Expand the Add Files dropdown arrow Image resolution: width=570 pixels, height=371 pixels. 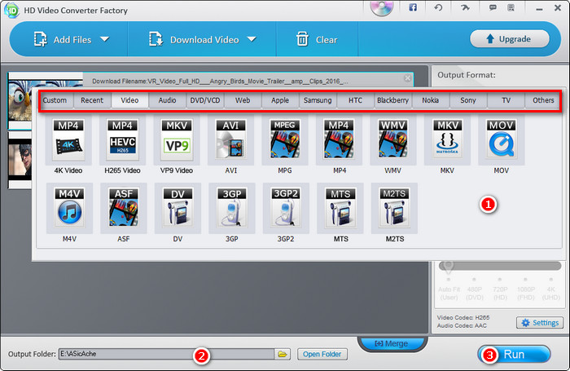pos(105,39)
